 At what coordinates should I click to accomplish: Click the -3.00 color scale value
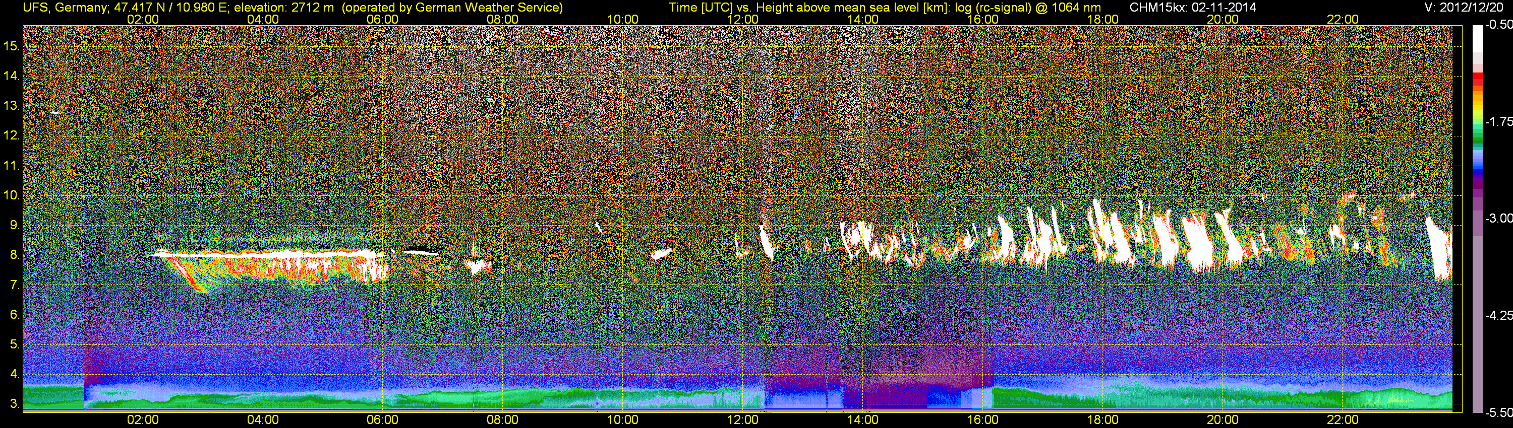pos(1498,219)
